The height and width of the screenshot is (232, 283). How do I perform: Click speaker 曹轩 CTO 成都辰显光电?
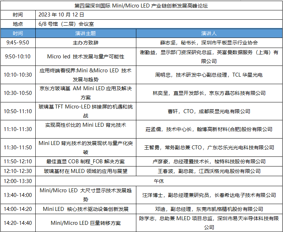tap(209, 111)
